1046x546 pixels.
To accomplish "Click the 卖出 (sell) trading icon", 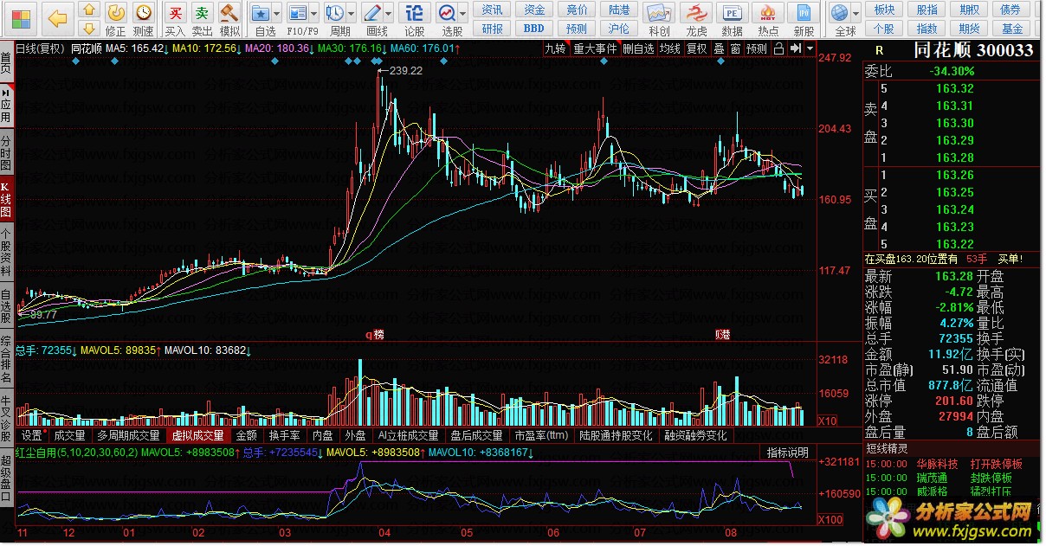I will [202, 18].
